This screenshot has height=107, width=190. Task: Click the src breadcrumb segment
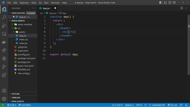click(41, 13)
